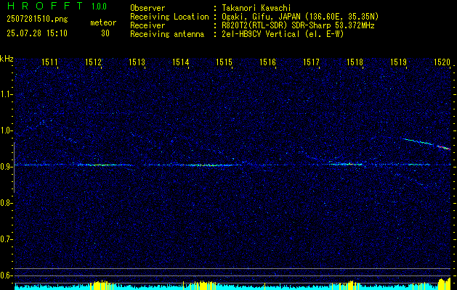457x290 pixels.
Task: Click the filename 2507281510.png
Action: 37,20
